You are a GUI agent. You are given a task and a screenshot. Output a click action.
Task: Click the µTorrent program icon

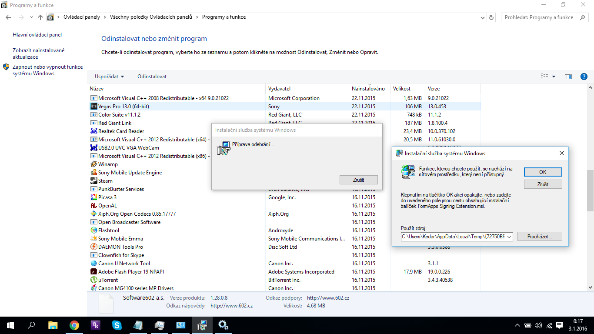[93, 280]
